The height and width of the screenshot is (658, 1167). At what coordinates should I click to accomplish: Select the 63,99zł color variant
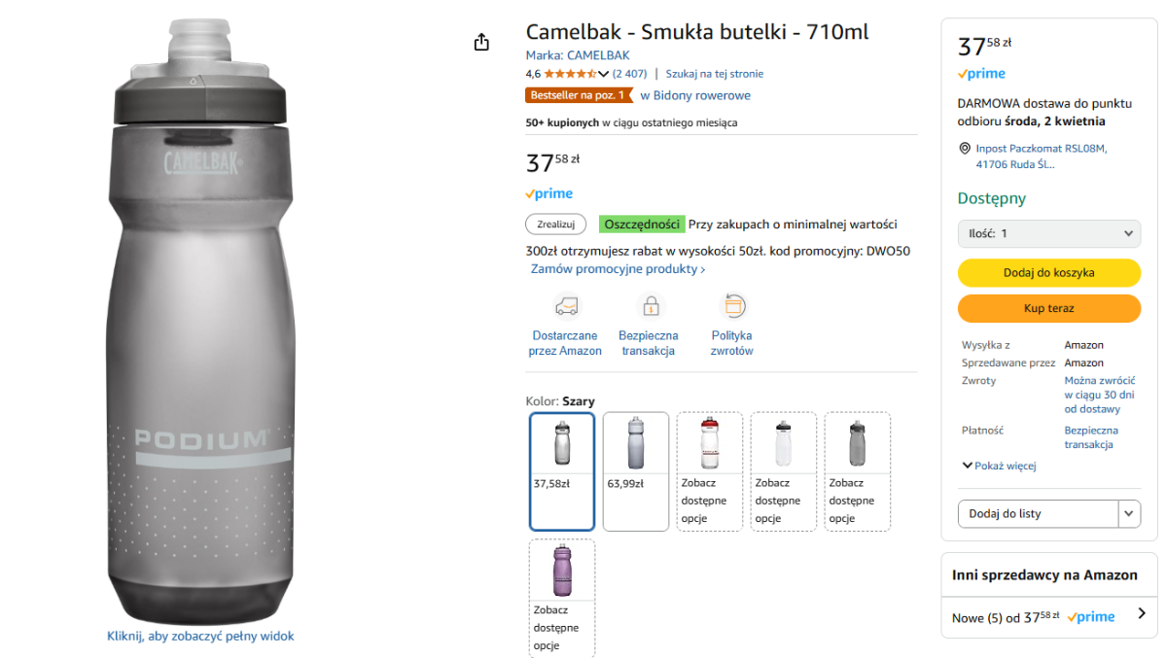[x=636, y=471]
